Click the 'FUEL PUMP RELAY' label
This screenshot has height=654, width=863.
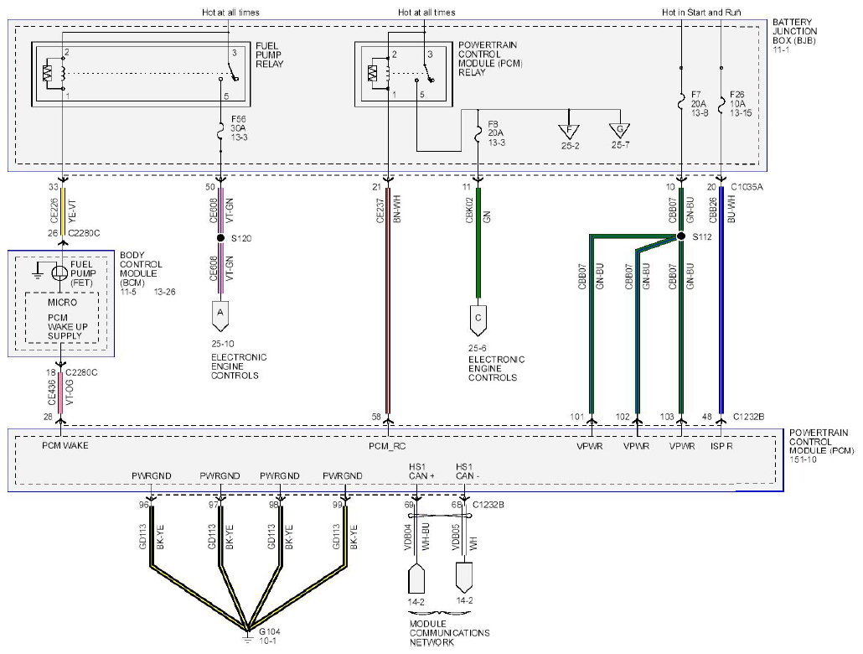(270, 54)
